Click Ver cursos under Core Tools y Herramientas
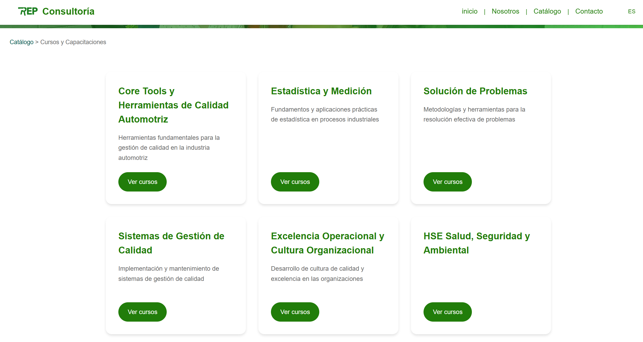The height and width of the screenshot is (342, 643). [x=142, y=182]
